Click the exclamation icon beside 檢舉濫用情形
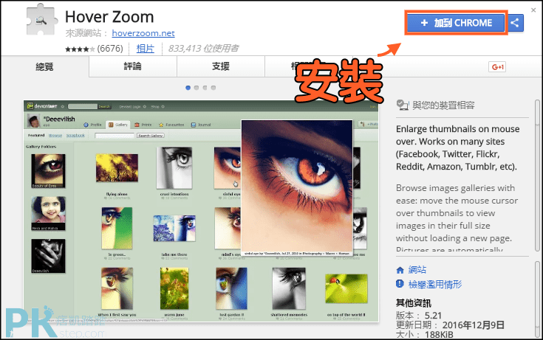Viewport: 543px width, 340px height. (400, 284)
